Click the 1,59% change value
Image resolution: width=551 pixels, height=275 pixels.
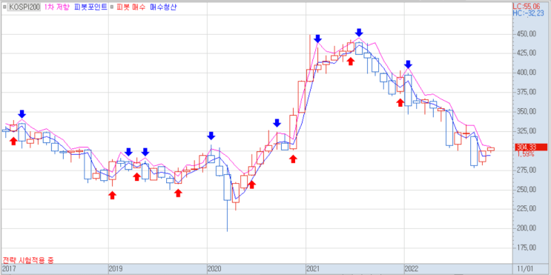(526, 154)
